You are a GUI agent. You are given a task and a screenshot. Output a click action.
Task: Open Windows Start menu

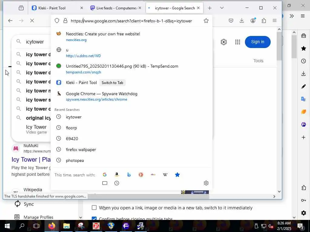pyautogui.click(x=7, y=226)
